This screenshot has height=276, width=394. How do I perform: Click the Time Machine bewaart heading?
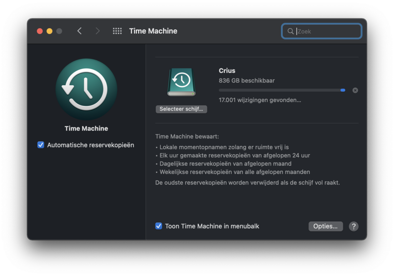pyautogui.click(x=187, y=136)
